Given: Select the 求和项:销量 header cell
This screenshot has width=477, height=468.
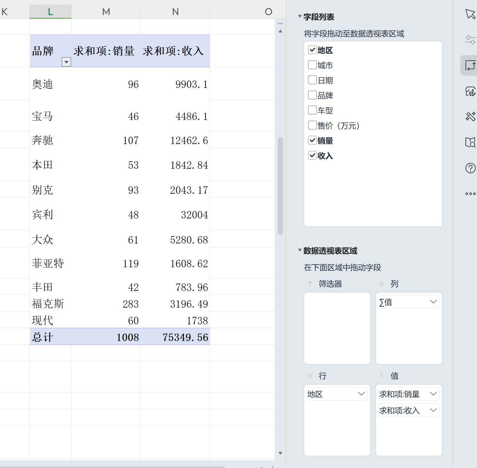Looking at the screenshot, I should point(106,51).
